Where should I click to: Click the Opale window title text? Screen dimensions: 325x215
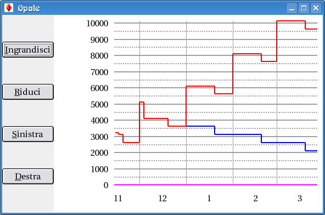(29, 8)
